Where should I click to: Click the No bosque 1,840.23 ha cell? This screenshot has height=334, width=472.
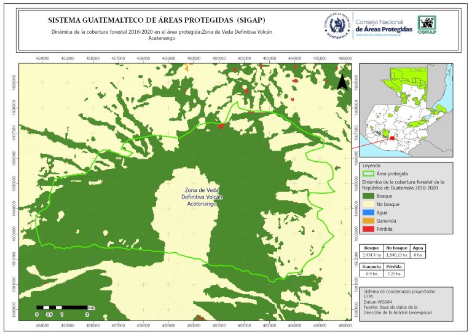[x=398, y=253]
